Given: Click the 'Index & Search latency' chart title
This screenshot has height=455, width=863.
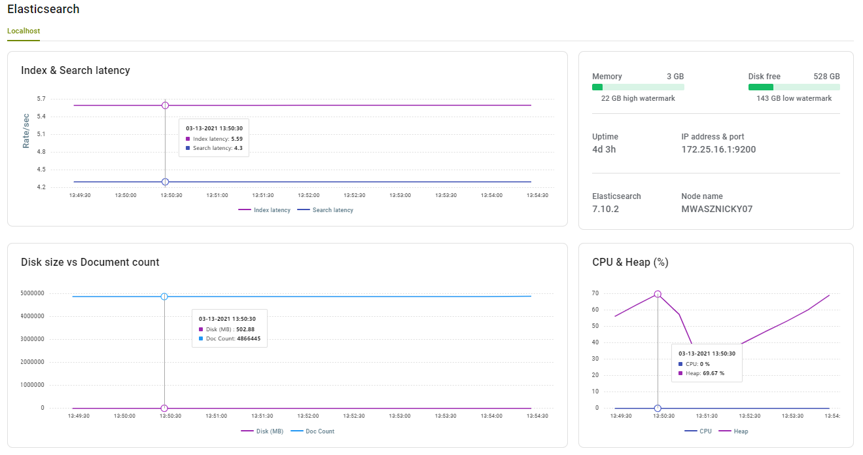Looking at the screenshot, I should (75, 70).
